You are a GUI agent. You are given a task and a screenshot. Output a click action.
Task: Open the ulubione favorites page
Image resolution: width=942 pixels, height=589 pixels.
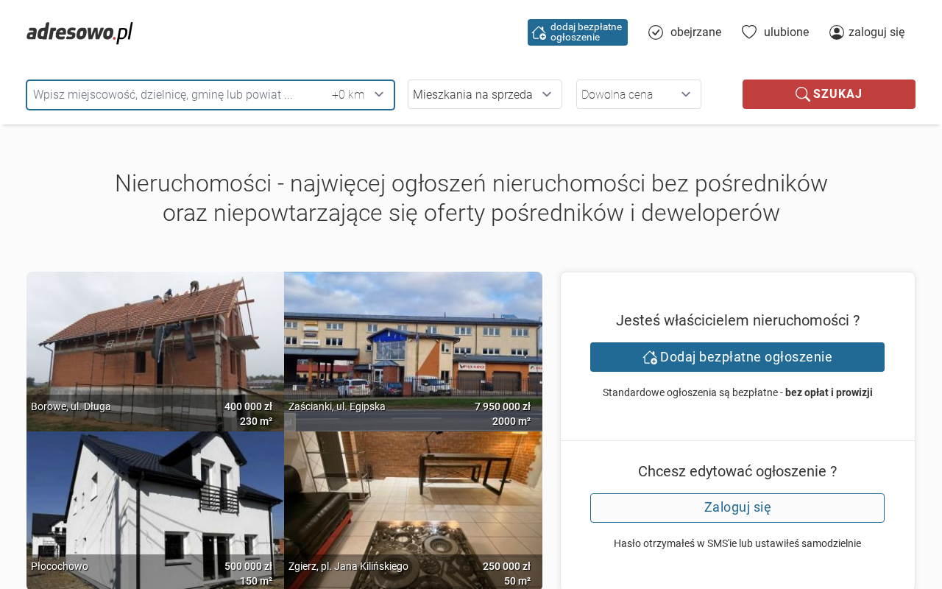point(786,32)
